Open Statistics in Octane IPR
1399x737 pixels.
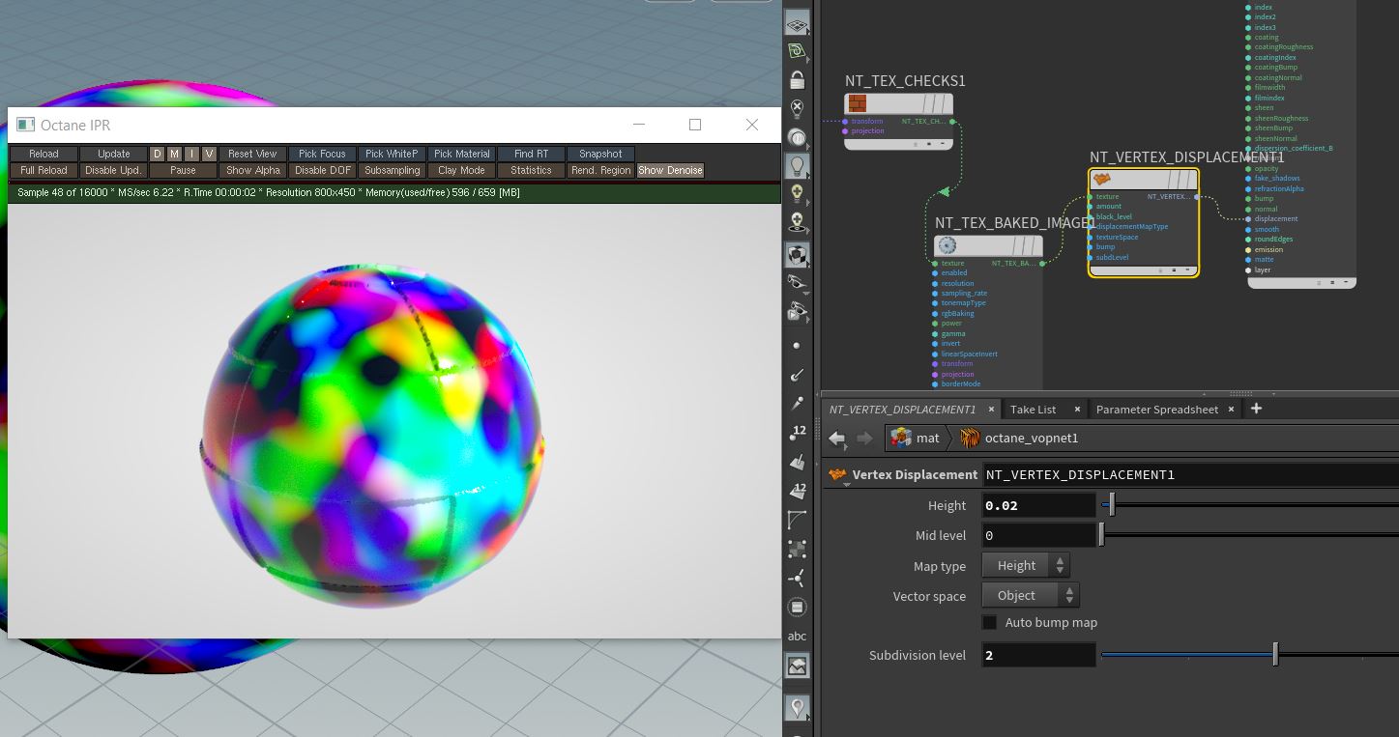click(x=531, y=170)
